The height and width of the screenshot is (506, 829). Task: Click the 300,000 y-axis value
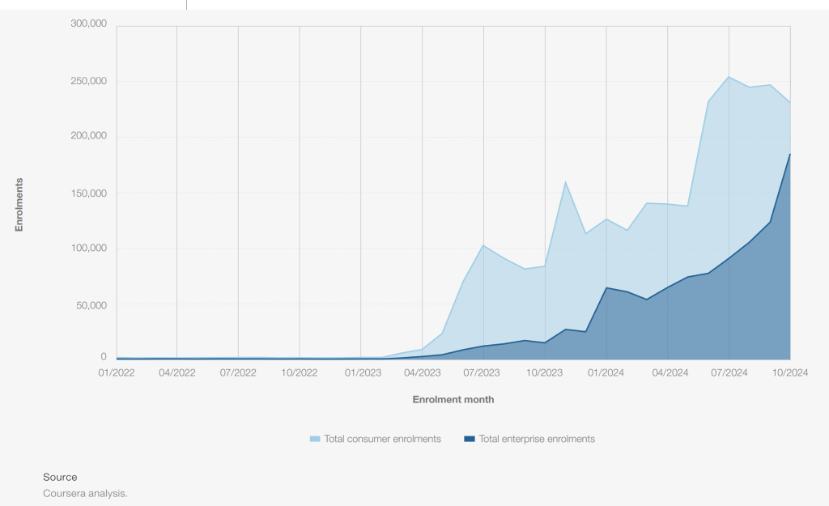point(87,24)
